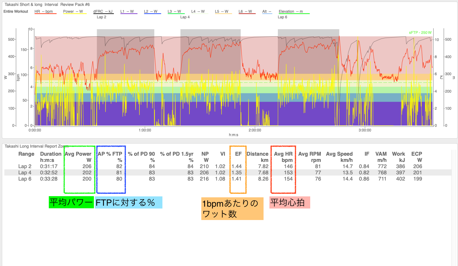
Task: Select the Lap 2 label above chart
Action: point(101,17)
